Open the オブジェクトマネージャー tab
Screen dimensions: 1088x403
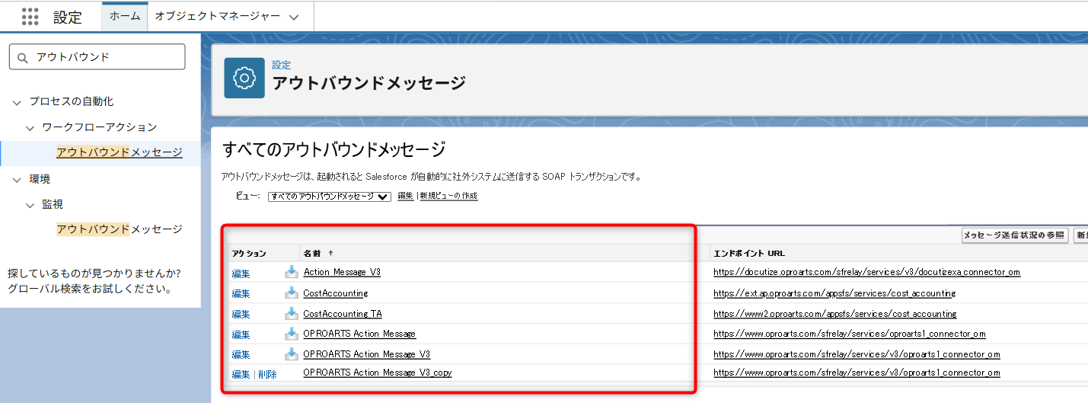(217, 16)
